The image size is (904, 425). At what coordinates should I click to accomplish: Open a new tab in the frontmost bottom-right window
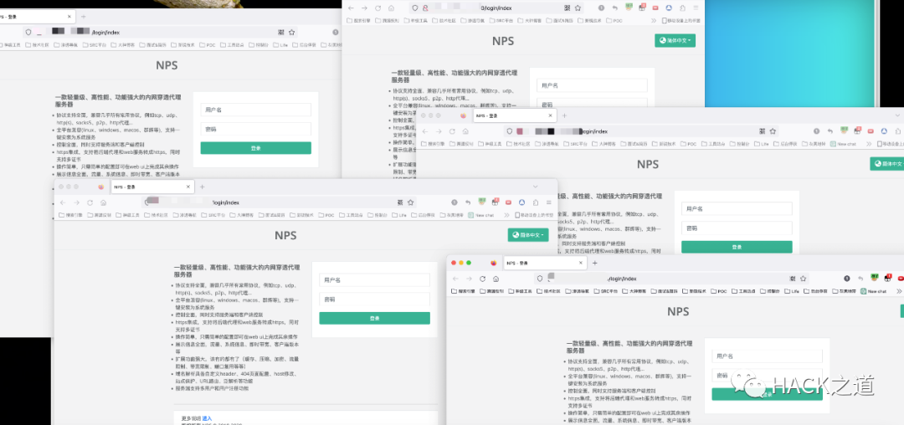click(595, 264)
